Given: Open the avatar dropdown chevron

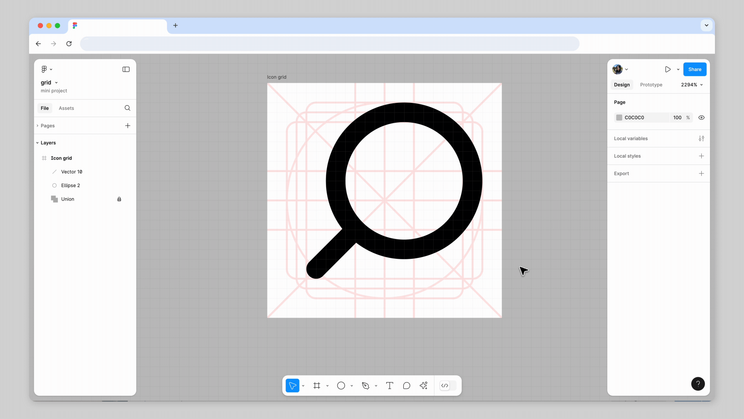Looking at the screenshot, I should pos(627,69).
